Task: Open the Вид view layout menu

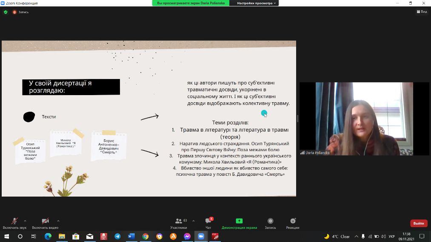Action: click(422, 12)
